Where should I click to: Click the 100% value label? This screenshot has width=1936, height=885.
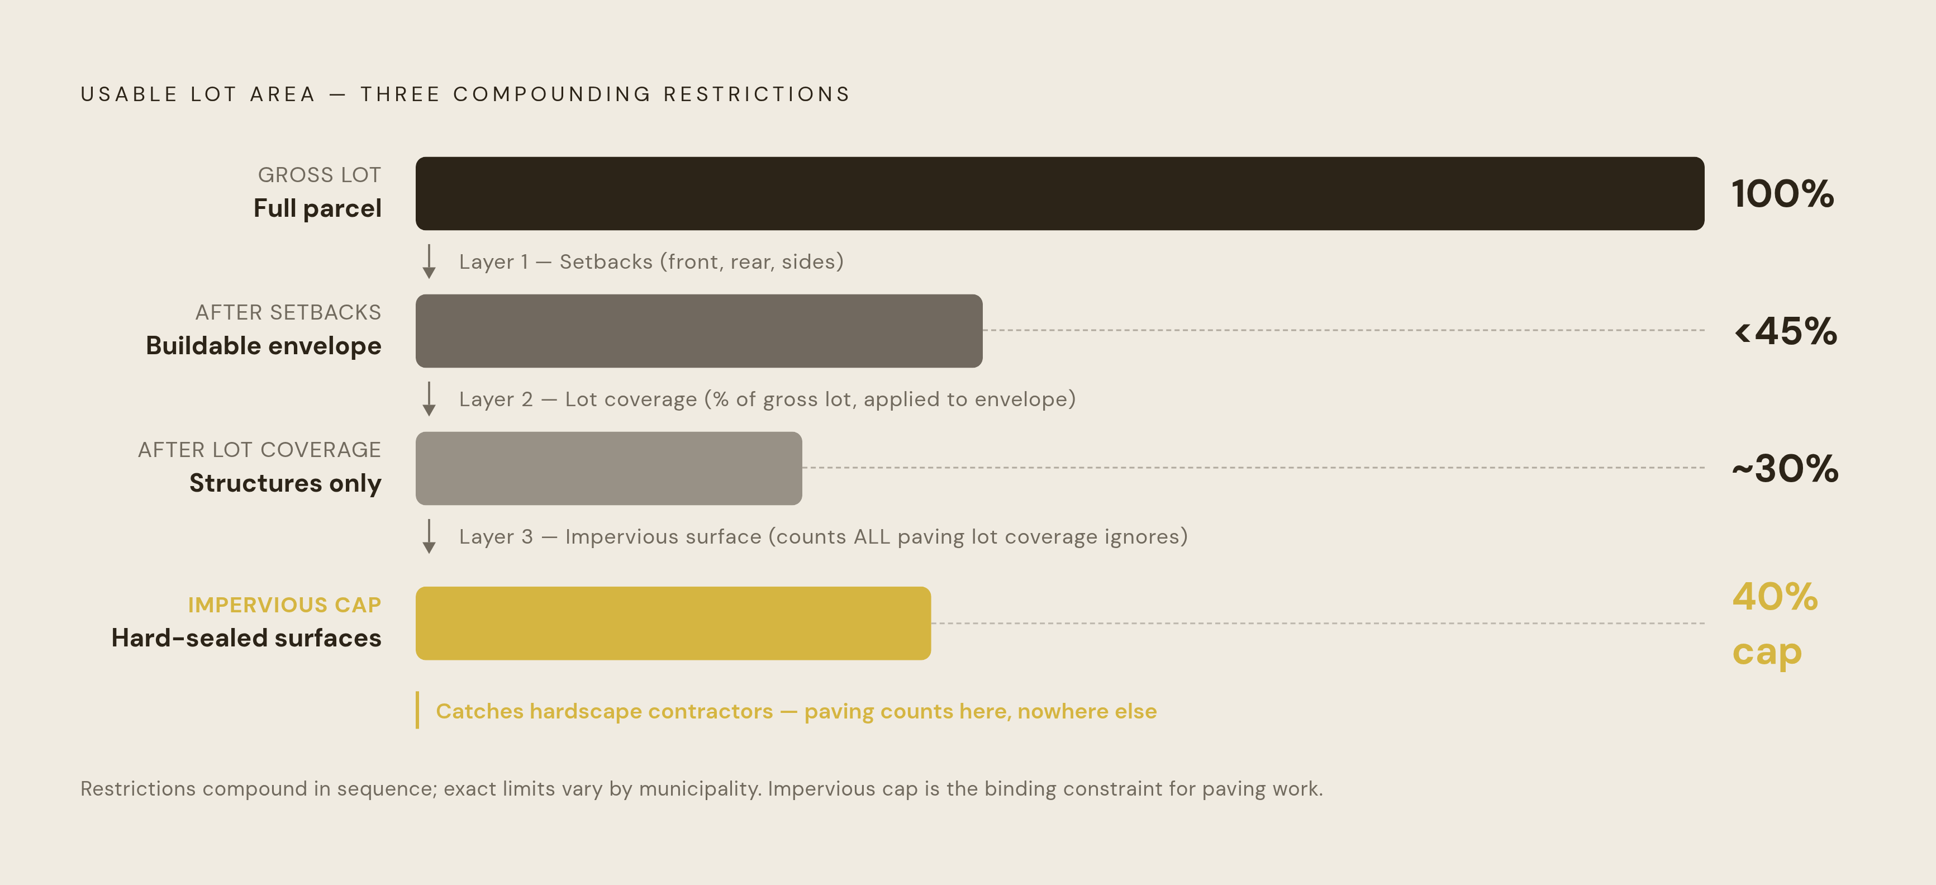pyautogui.click(x=1783, y=194)
